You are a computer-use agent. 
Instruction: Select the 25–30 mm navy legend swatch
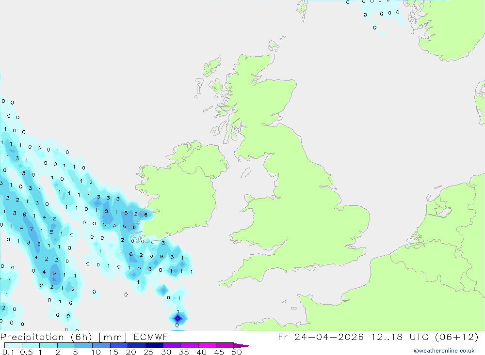(154, 345)
